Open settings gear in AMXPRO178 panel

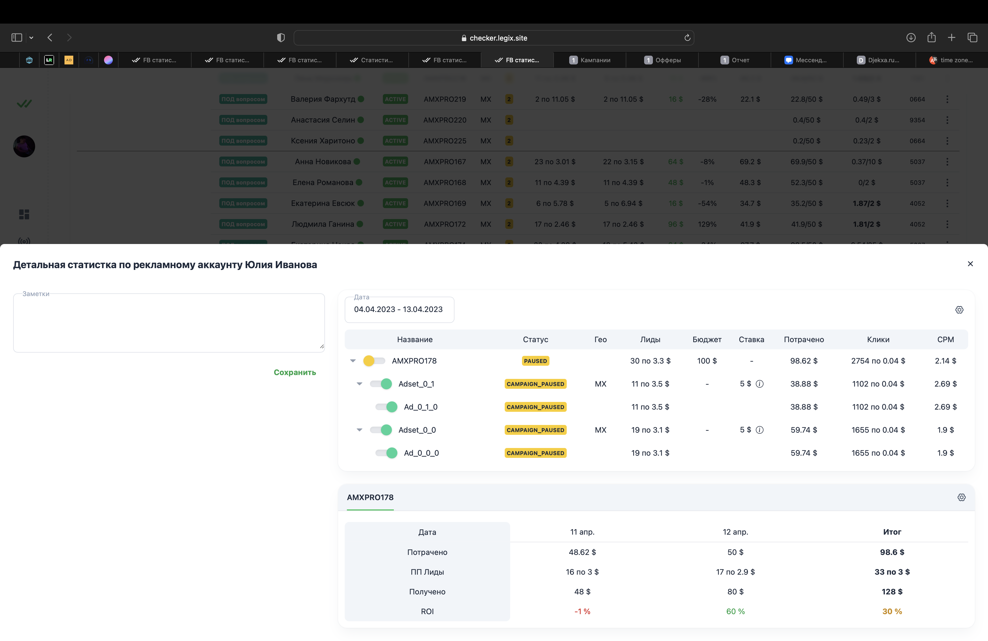click(961, 497)
